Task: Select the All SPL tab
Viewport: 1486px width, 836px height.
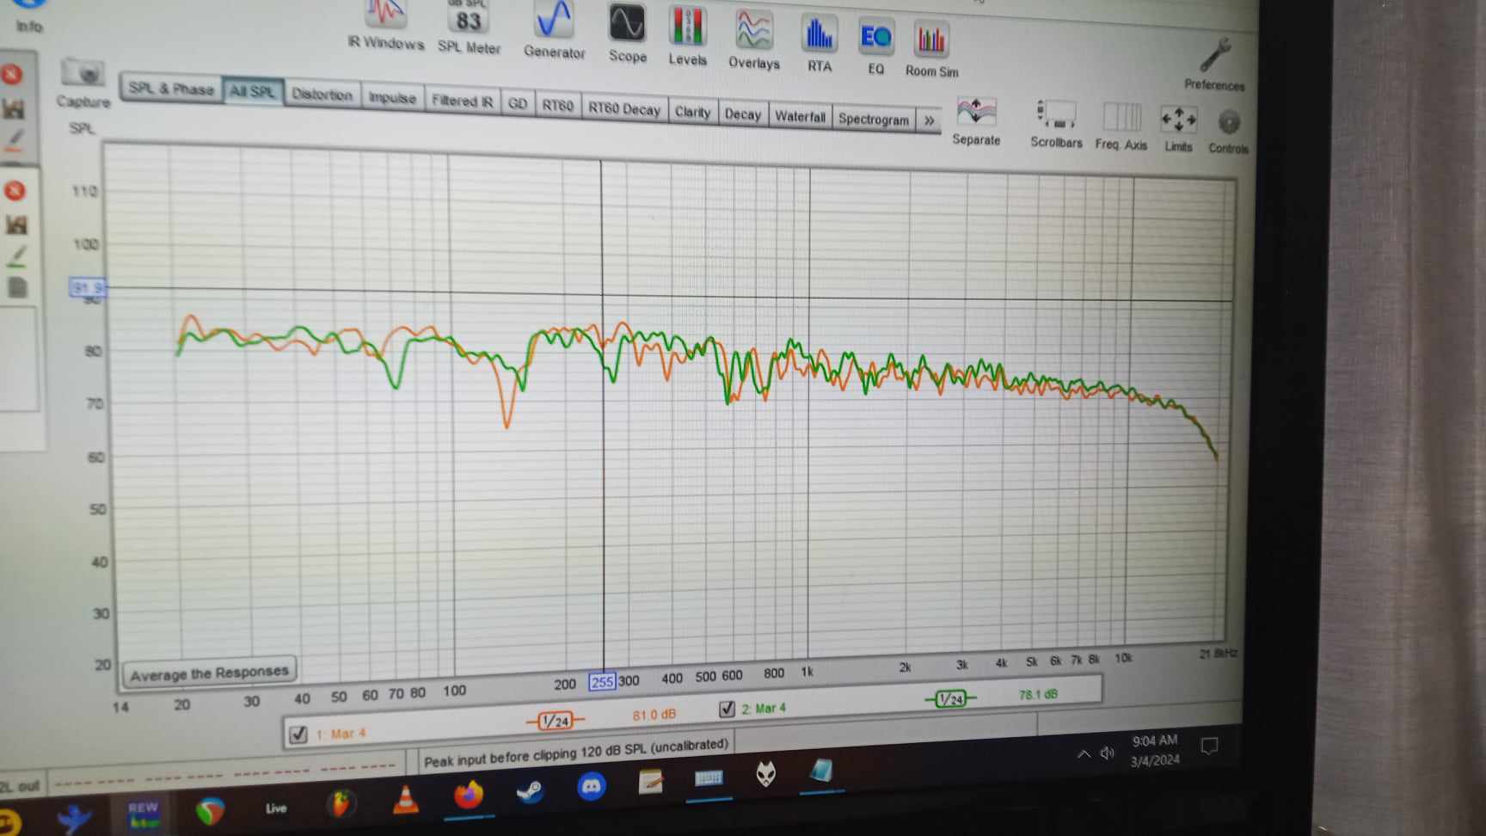Action: (252, 91)
